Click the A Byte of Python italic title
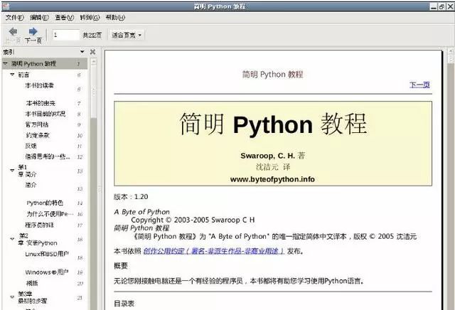Viewport: 455px width, 310px height. click(142, 212)
